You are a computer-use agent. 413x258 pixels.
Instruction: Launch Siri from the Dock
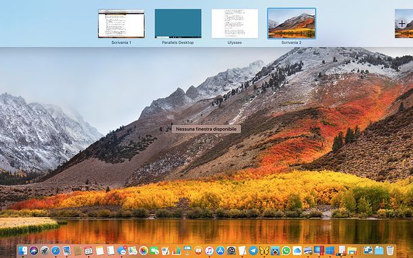tap(34, 251)
